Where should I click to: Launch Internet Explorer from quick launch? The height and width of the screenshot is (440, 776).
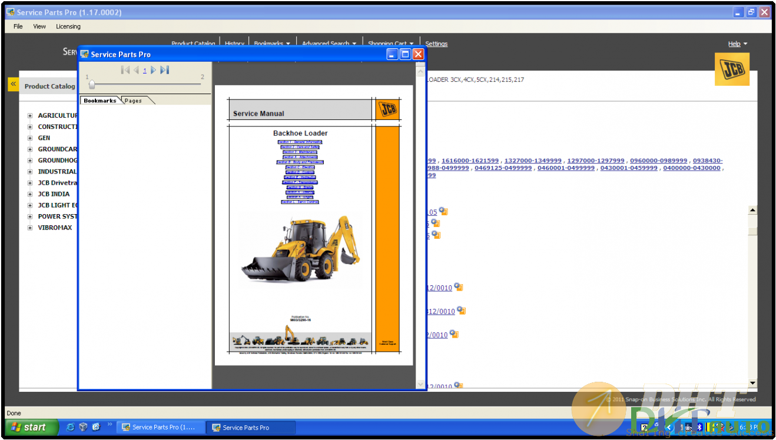point(70,427)
